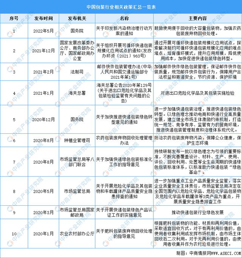Click the name 农药包装废弃物回收处理管理办法

(124, 141)
